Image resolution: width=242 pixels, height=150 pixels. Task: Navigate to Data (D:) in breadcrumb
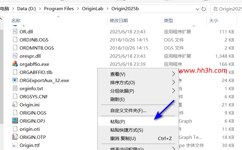pos(27,9)
